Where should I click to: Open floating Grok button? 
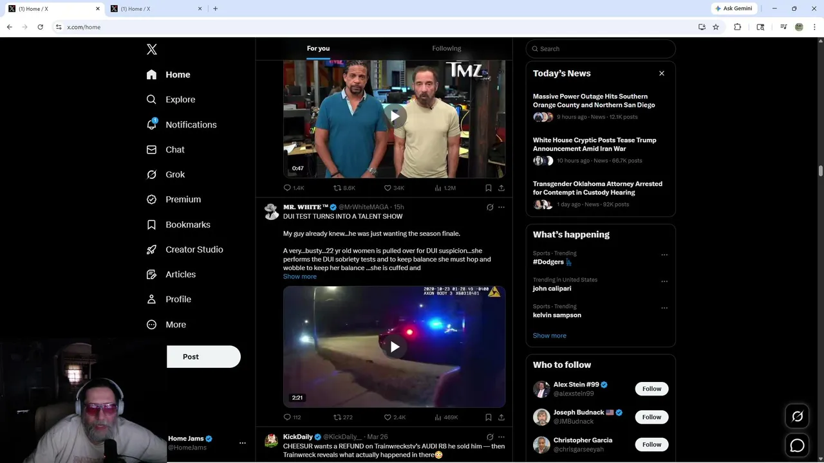pyautogui.click(x=797, y=417)
